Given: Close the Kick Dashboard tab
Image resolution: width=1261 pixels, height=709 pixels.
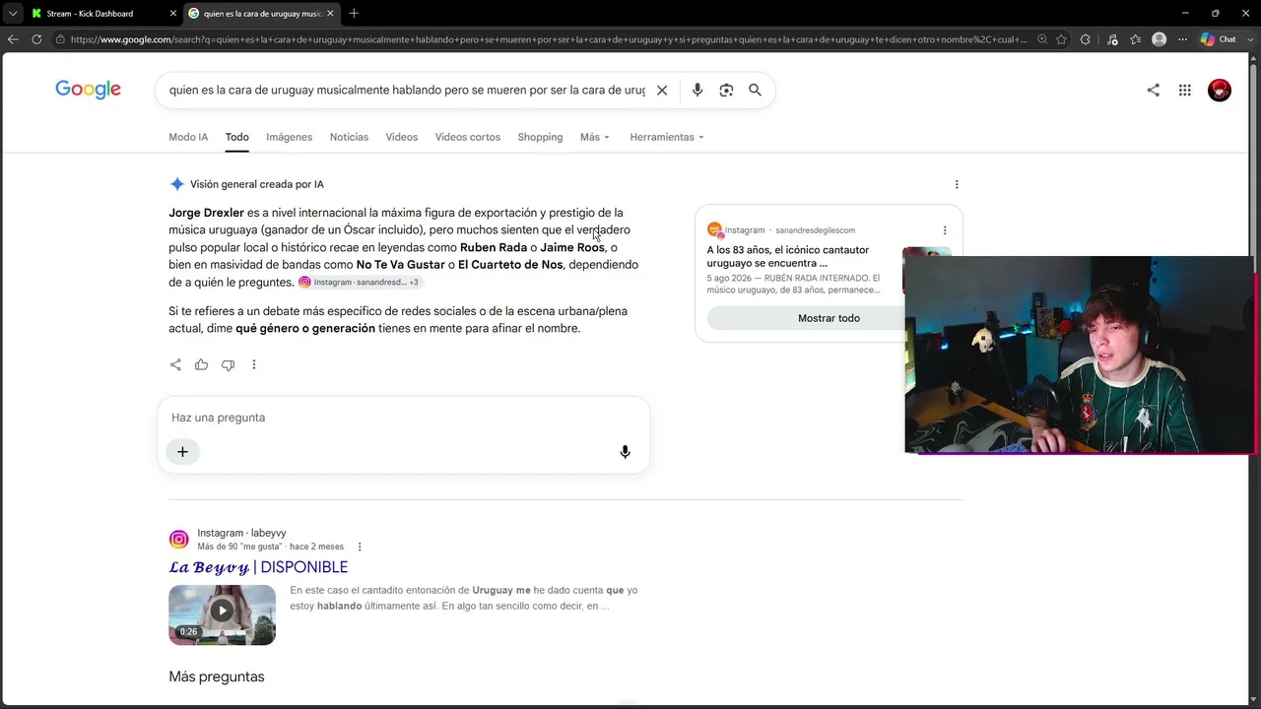Looking at the screenshot, I should [173, 14].
